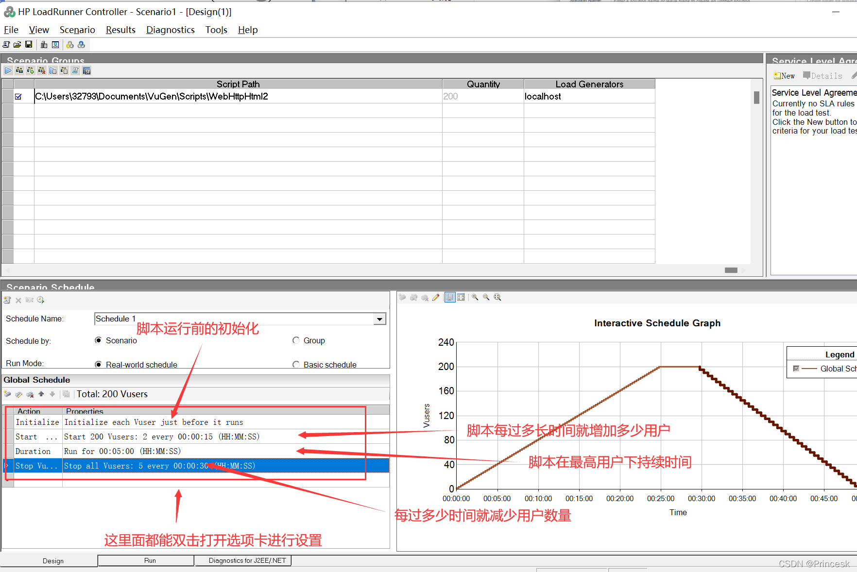This screenshot has width=857, height=572.
Task: Click the Load Generators column header
Action: [590, 84]
